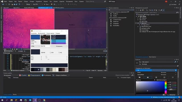Open the 'Все решение' scope dropdown
Viewport: 182px width, 102px height.
point(11,75)
